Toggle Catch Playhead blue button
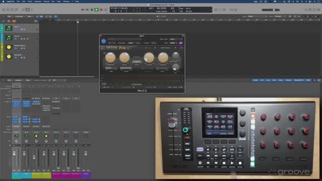This screenshot has width=322, height=181. [x=55, y=17]
